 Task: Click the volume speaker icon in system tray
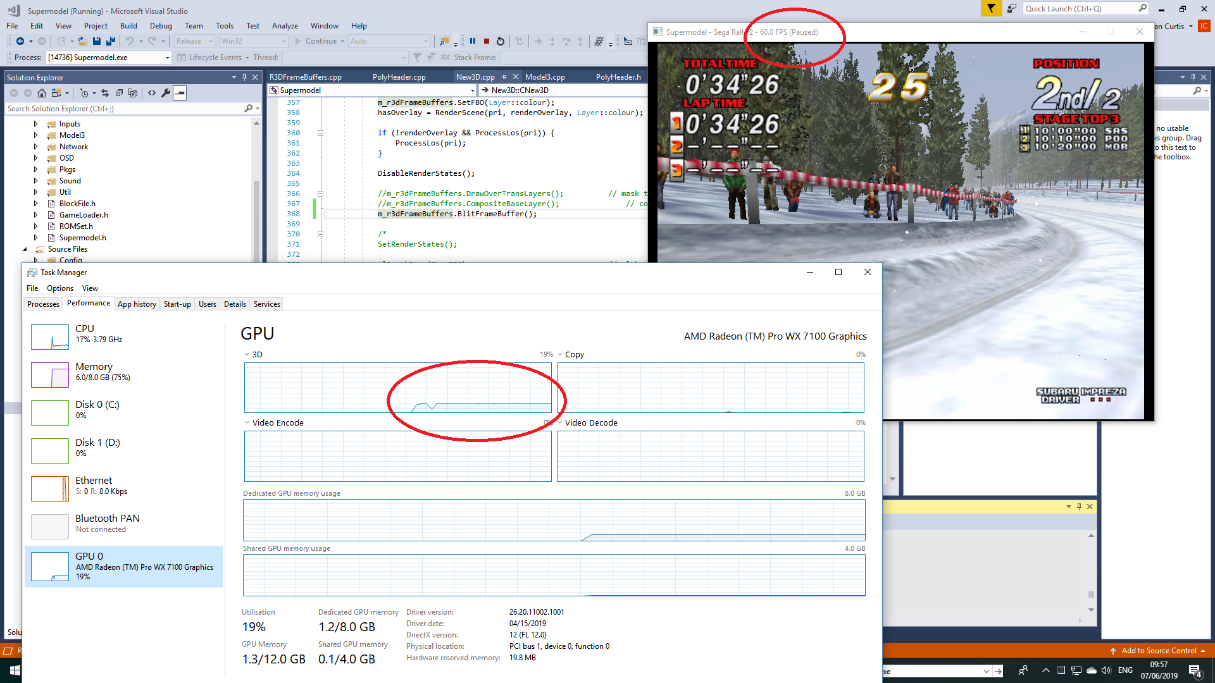[x=1106, y=670]
